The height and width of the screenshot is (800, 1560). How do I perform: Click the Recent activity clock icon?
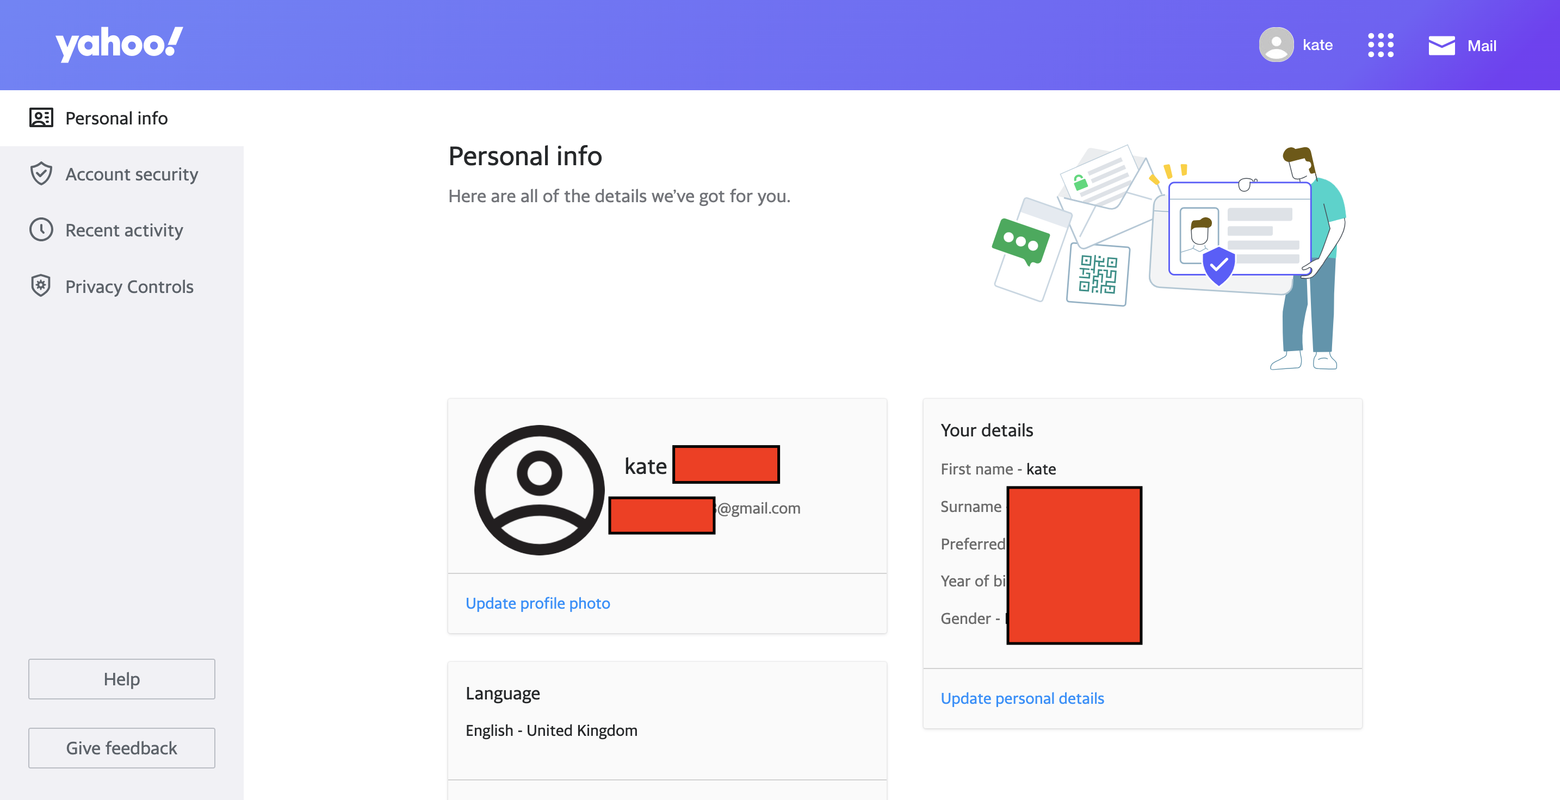(41, 230)
